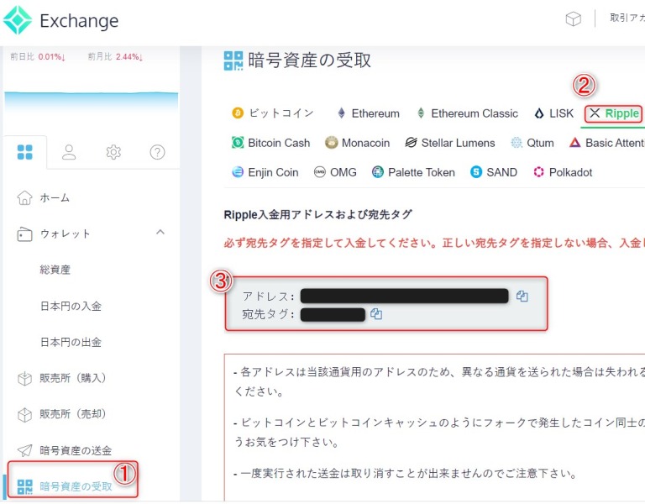Image resolution: width=645 pixels, height=504 pixels.
Task: Click the 販売所（売却） box icon
Action: click(24, 415)
